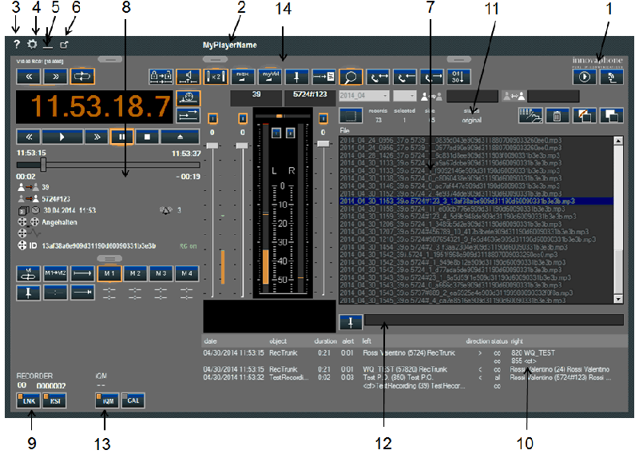639x458 pixels.
Task: Click the down arrow of file list scrollbar
Action: [x=617, y=297]
